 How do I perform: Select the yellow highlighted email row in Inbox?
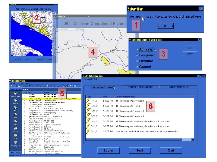point(52,99)
